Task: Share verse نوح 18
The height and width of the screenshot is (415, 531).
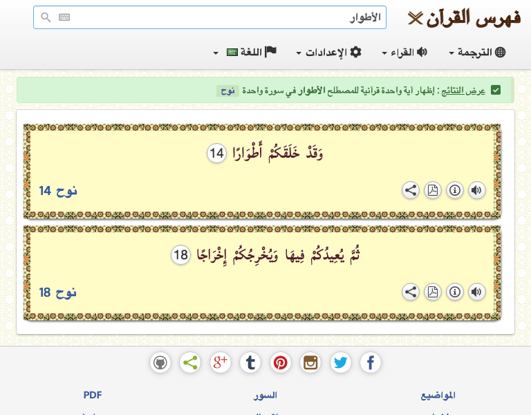Action: pyautogui.click(x=411, y=292)
